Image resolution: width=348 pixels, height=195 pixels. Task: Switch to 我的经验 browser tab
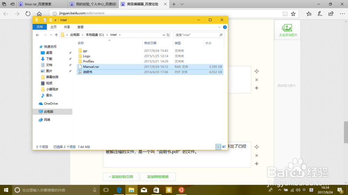93,4
